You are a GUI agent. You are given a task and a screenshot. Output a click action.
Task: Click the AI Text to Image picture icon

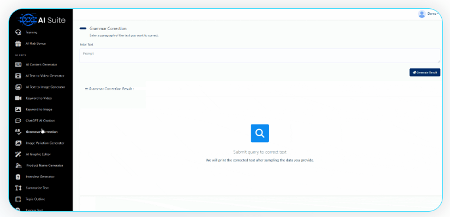[x=18, y=87]
